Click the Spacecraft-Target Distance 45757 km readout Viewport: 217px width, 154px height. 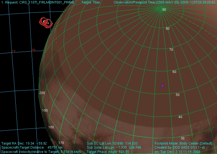point(32,148)
